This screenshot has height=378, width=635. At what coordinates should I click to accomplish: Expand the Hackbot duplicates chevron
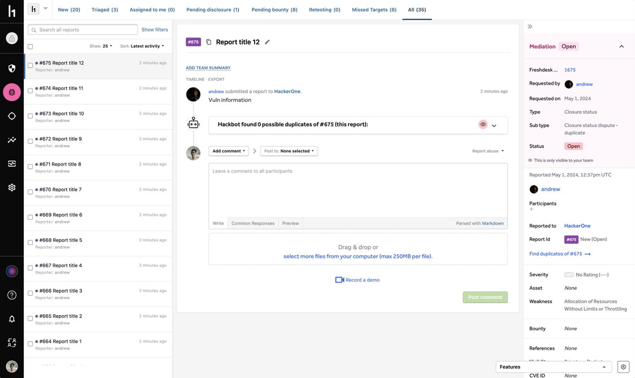point(494,126)
